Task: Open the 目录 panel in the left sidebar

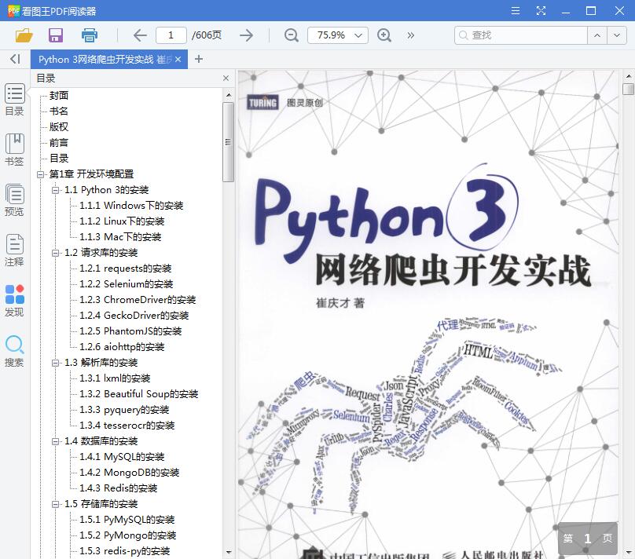Action: click(x=14, y=100)
